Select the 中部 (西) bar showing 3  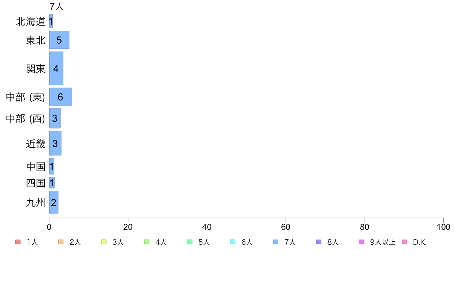tap(55, 118)
